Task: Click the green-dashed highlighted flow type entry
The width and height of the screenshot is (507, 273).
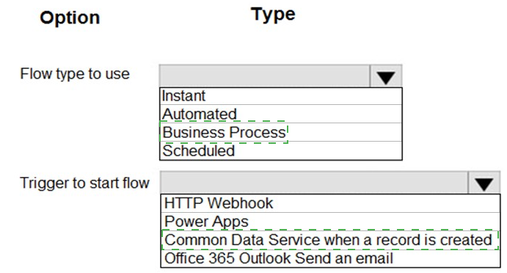Action: (x=224, y=132)
